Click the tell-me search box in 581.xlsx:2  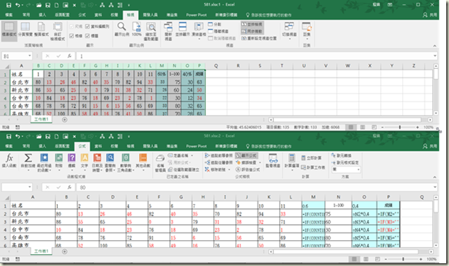[x=268, y=146]
